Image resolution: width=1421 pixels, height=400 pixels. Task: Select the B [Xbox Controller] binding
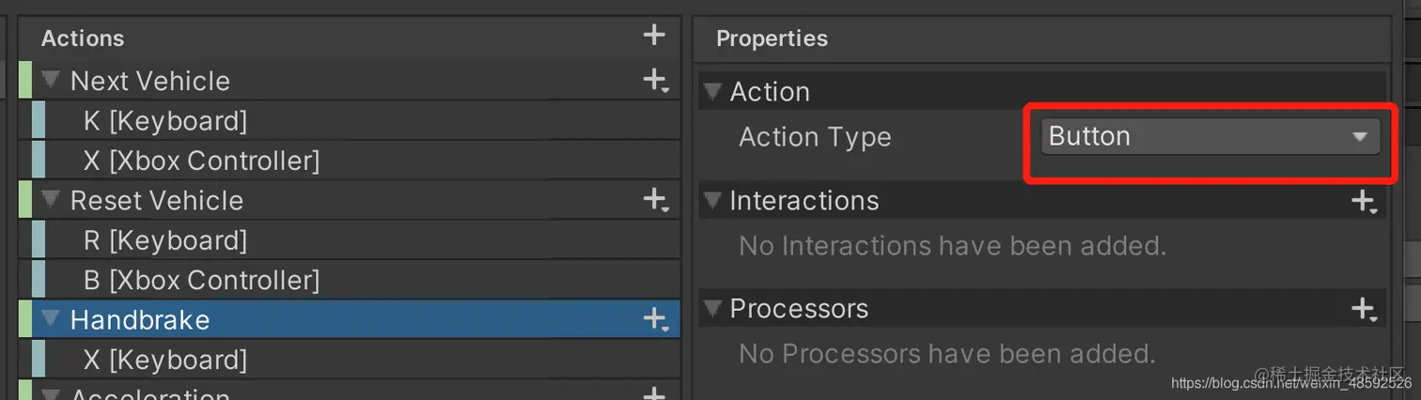tap(201, 280)
